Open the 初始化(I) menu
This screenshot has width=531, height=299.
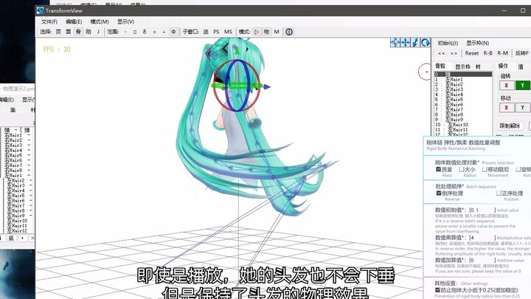pyautogui.click(x=448, y=43)
